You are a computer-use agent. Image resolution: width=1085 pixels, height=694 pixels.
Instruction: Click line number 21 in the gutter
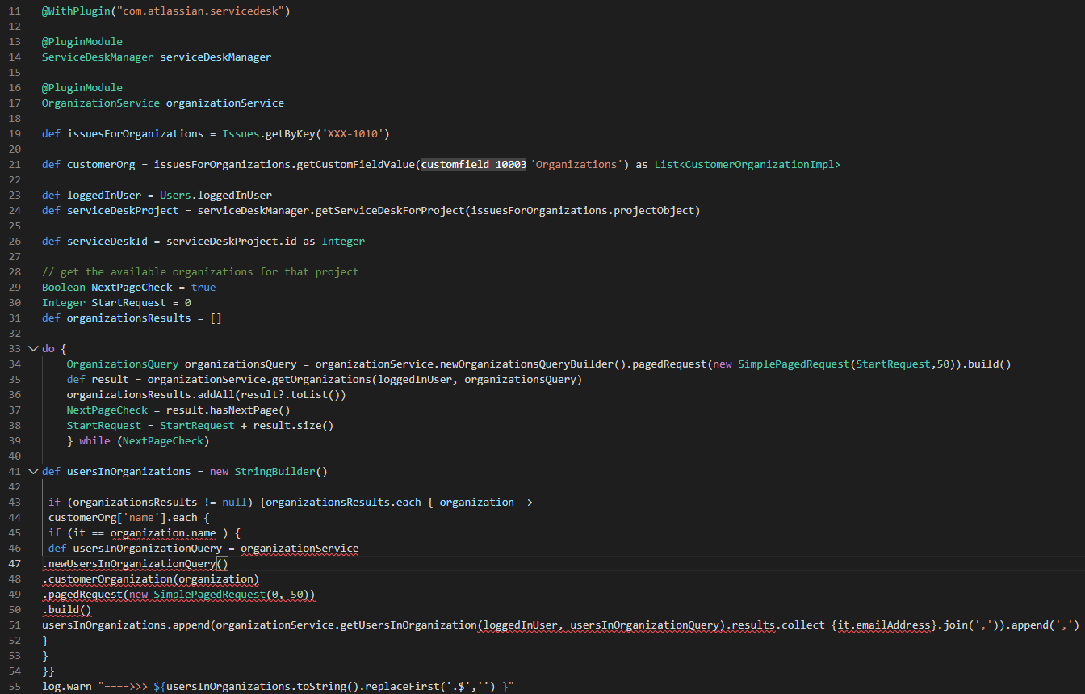point(15,164)
